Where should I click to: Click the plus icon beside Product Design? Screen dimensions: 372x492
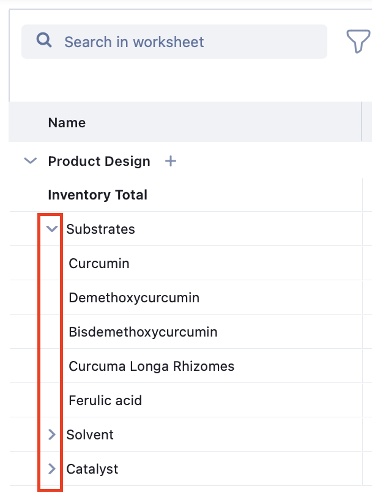point(171,161)
